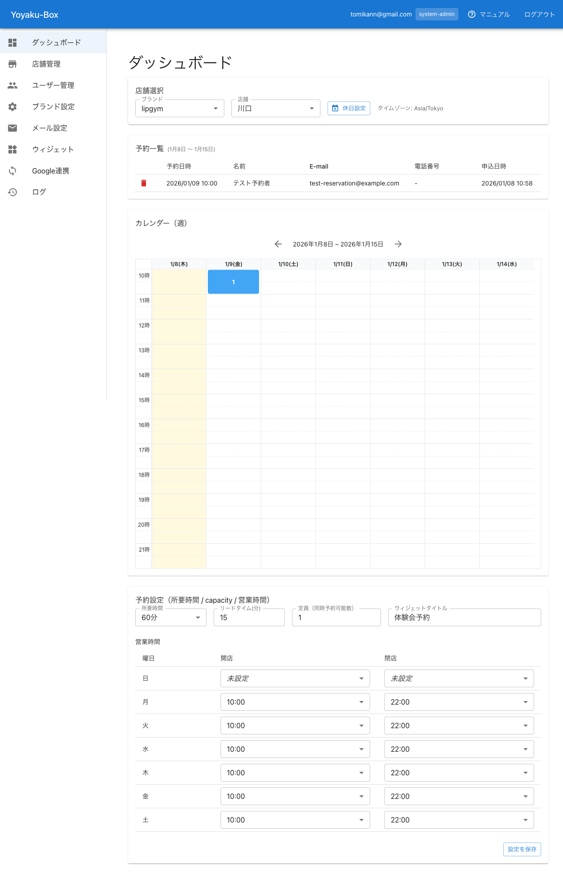Open Monday's 閉店 time dropdown
563x895 pixels.
tap(459, 702)
